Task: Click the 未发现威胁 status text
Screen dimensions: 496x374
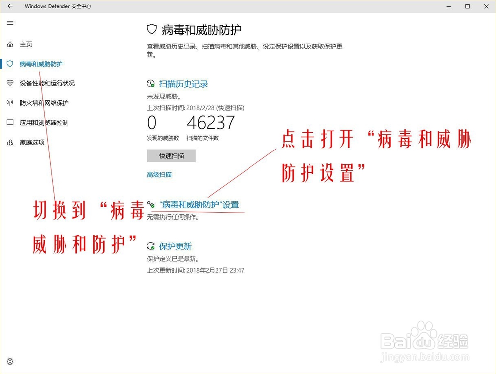Action: tap(164, 96)
